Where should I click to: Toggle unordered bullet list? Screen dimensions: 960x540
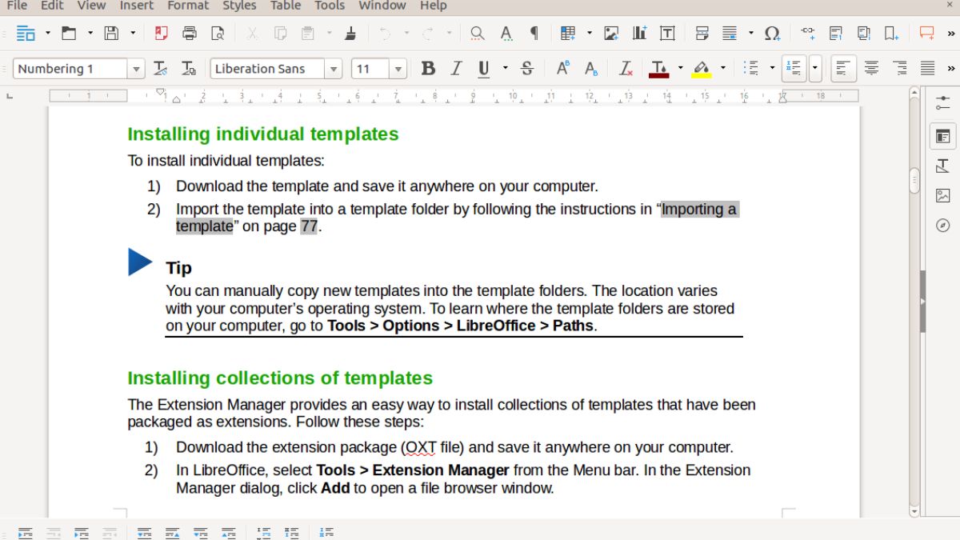click(750, 69)
